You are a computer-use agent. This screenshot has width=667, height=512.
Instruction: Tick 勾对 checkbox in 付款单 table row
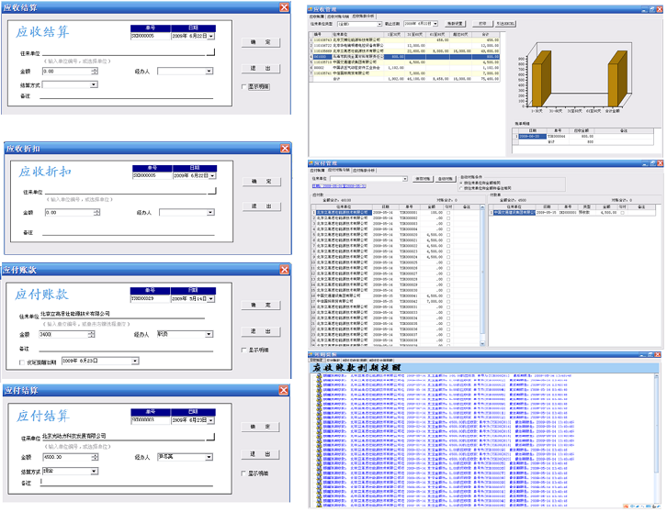click(x=622, y=213)
